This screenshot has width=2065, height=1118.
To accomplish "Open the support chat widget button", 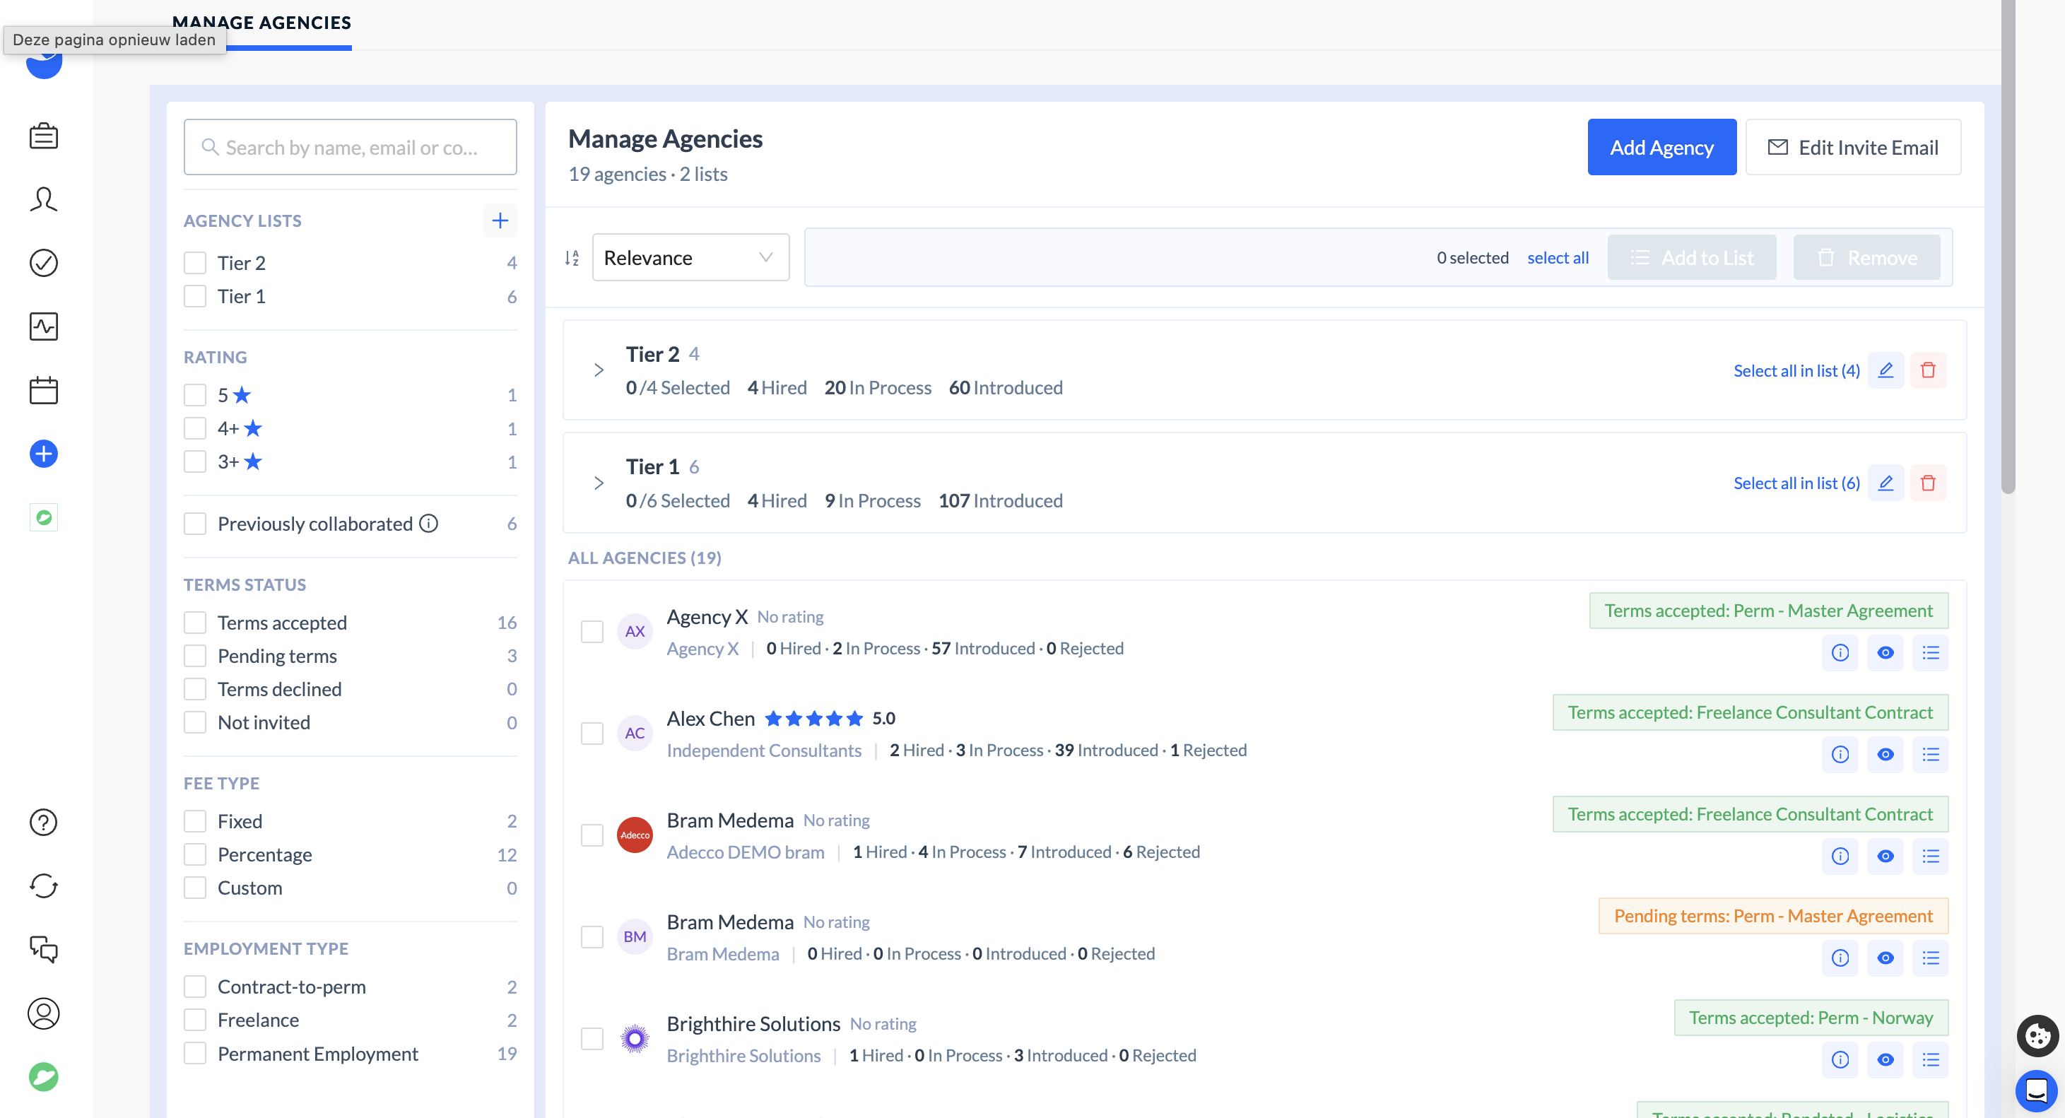I will click(x=2036, y=1090).
